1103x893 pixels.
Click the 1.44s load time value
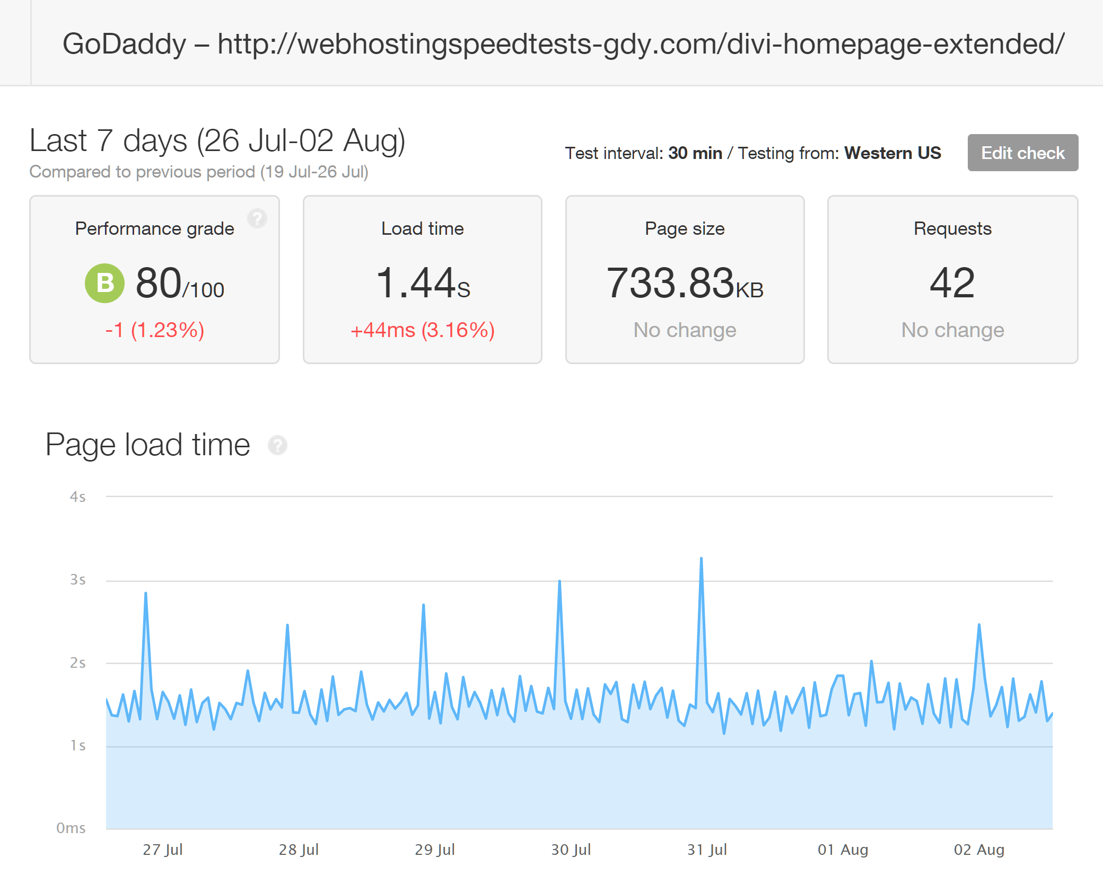point(423,283)
